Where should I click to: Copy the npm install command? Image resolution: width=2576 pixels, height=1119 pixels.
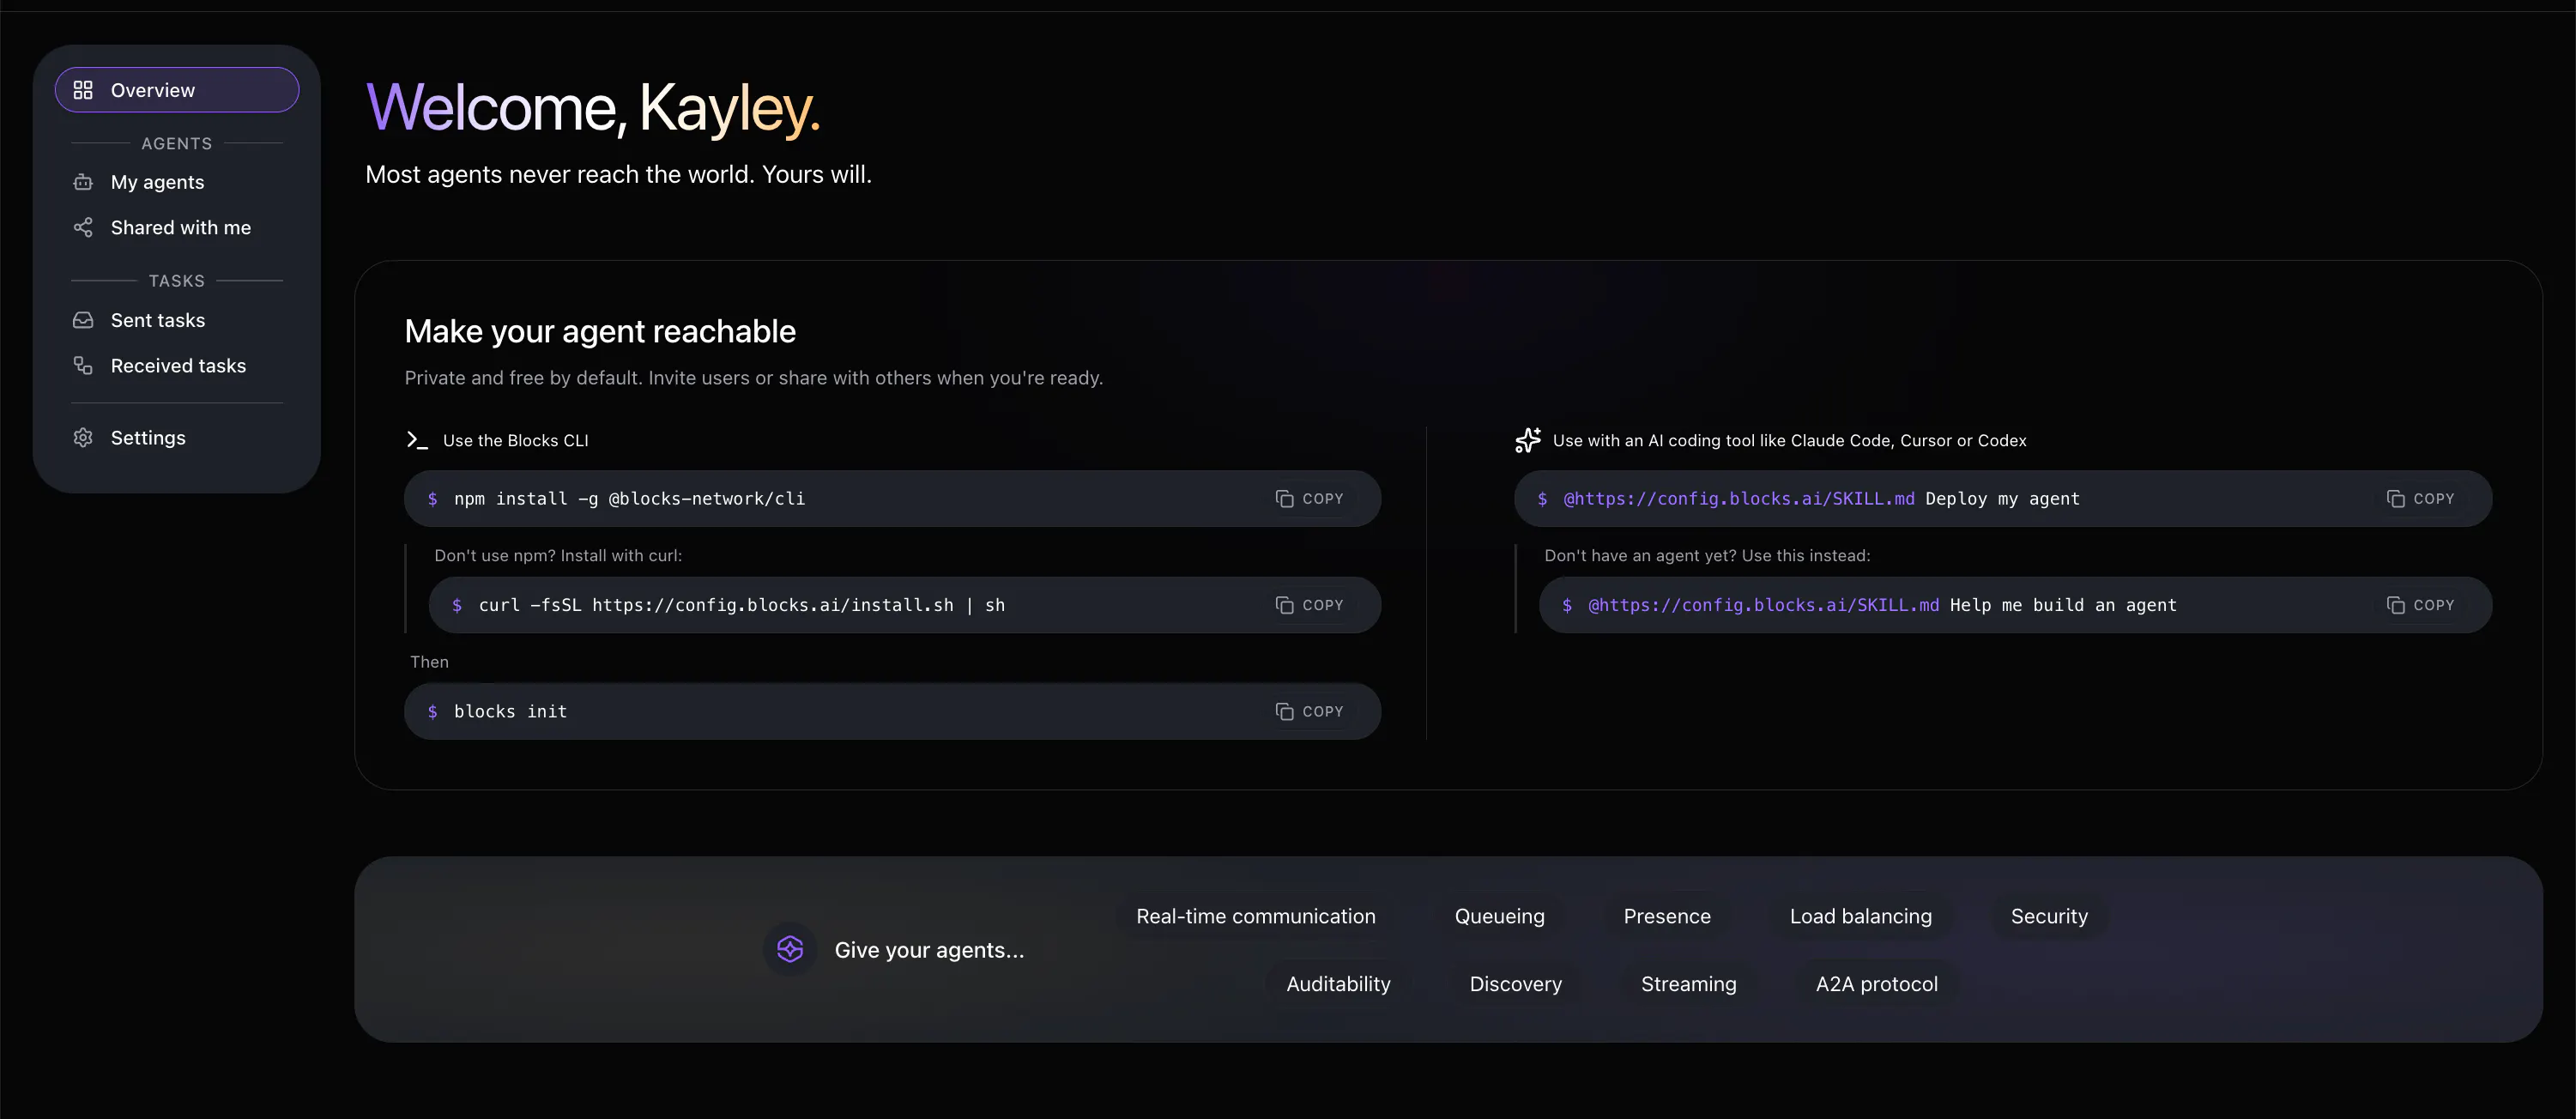click(x=1309, y=499)
